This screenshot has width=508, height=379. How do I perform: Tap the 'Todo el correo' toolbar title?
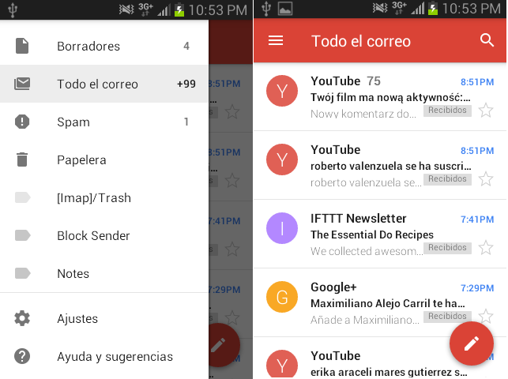tap(360, 41)
